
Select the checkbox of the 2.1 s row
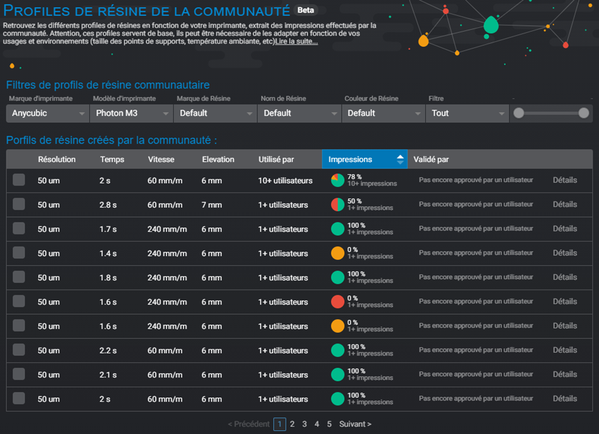coord(19,374)
